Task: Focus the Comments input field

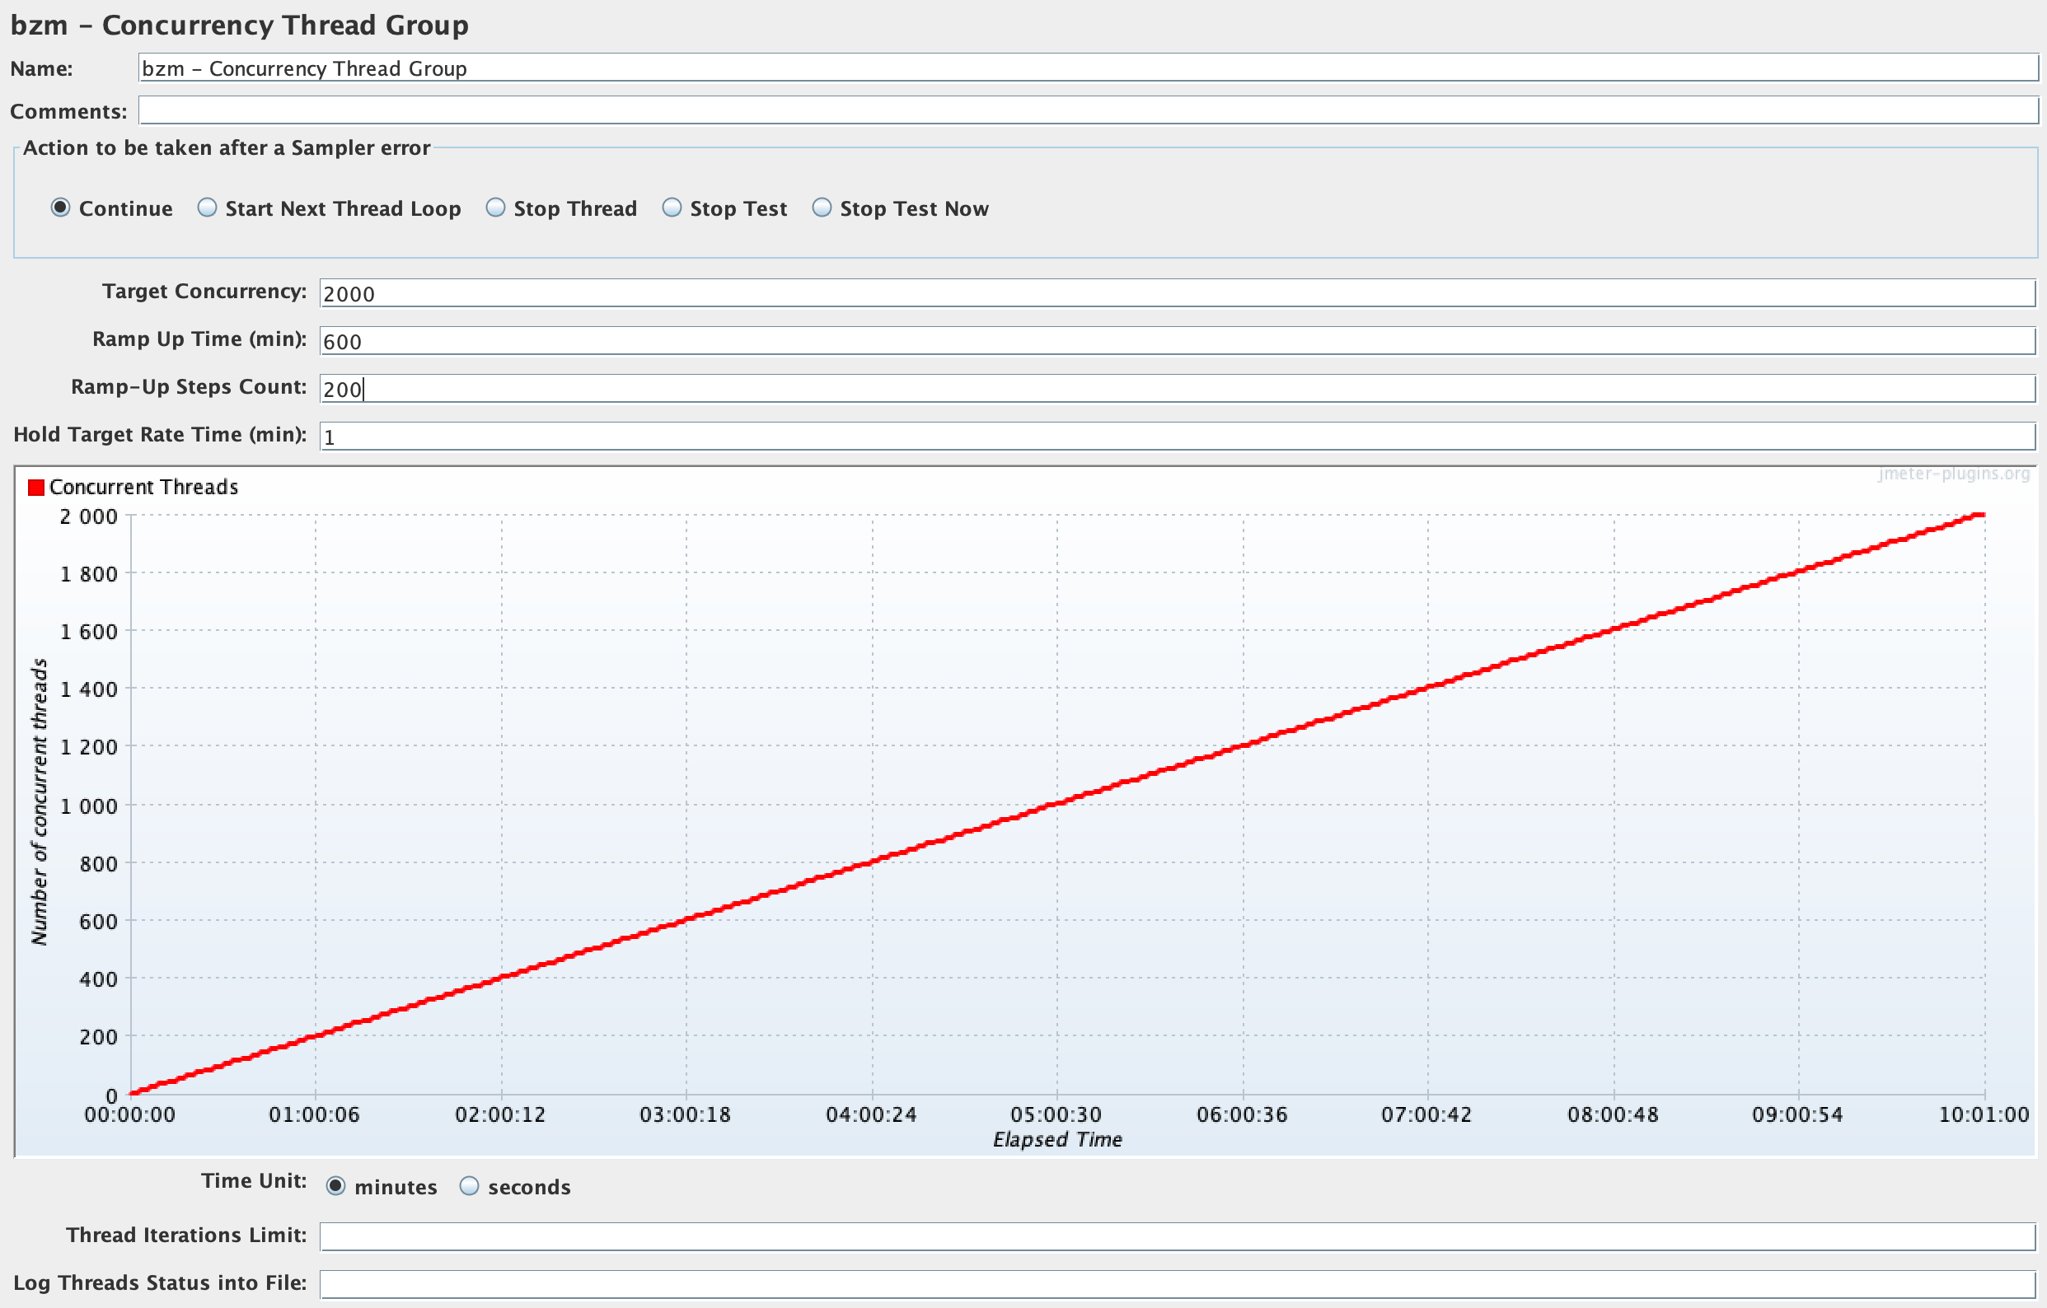Action: pyautogui.click(x=1086, y=110)
